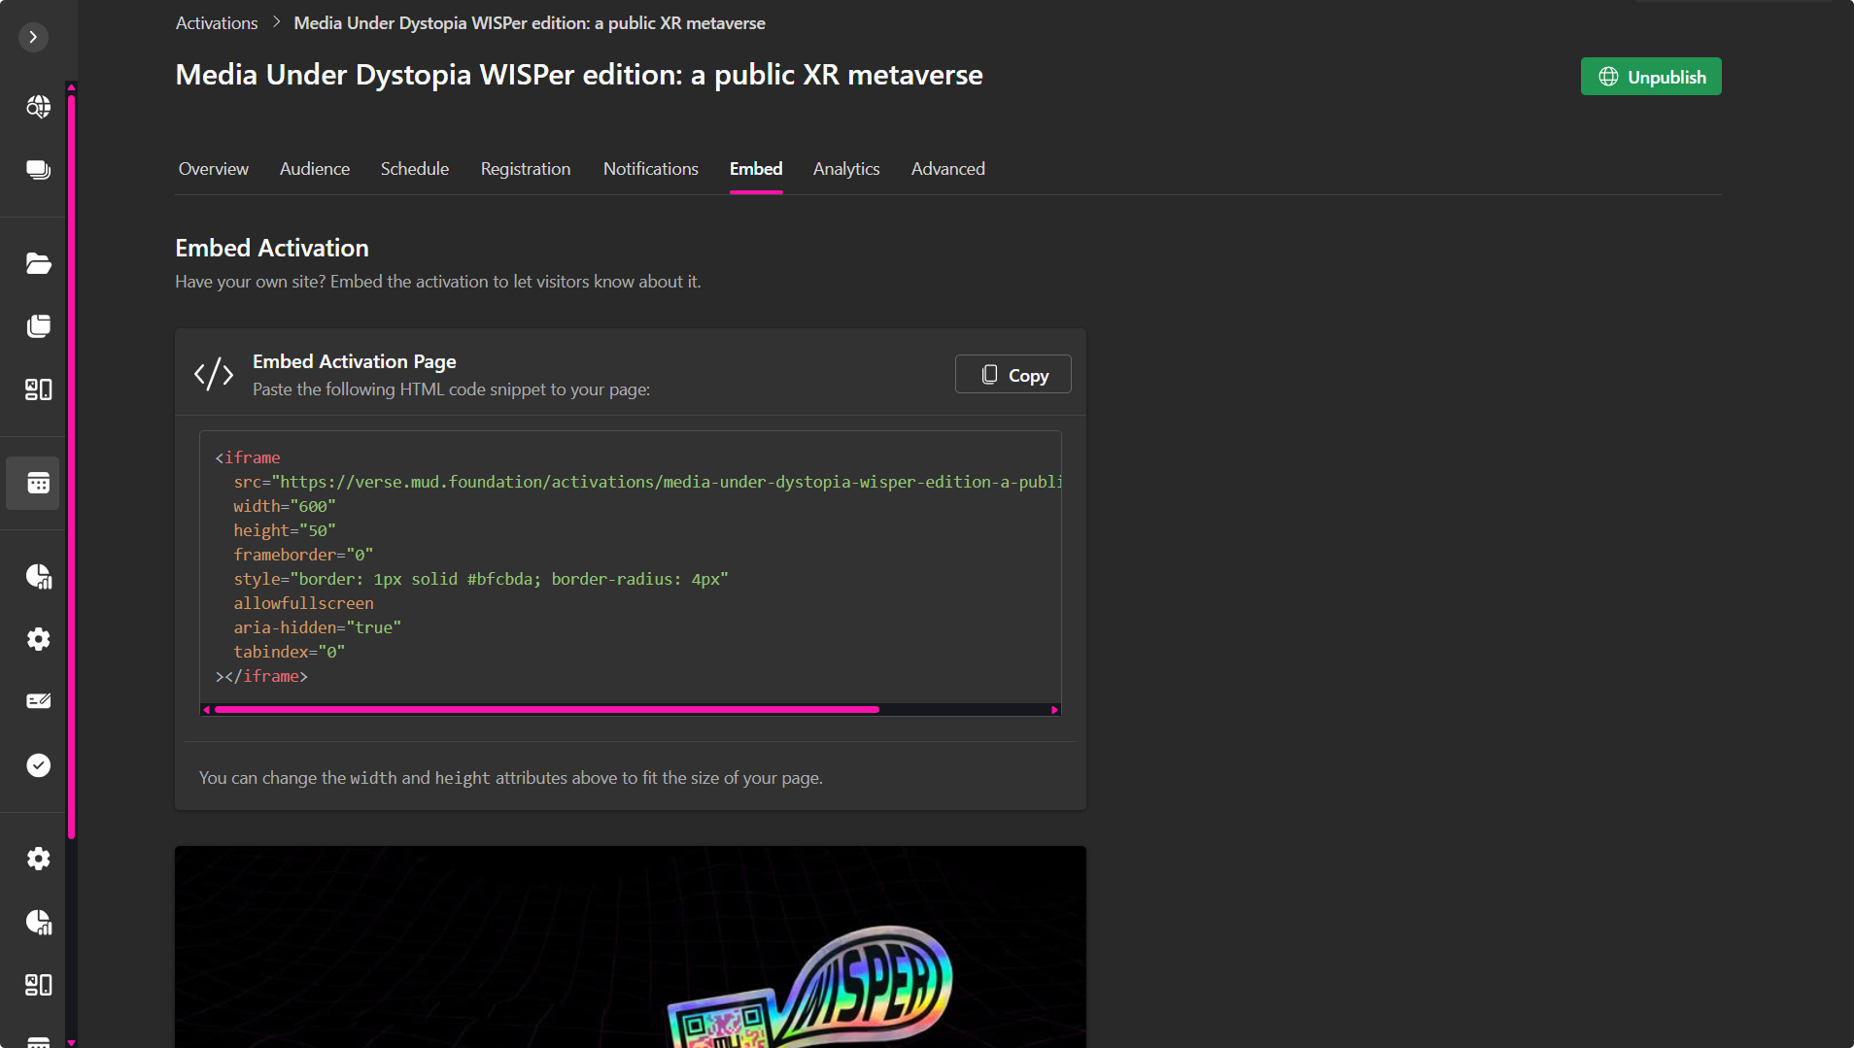Viewport: 1854px width, 1048px height.
Task: Open the Advanced tab
Action: [947, 168]
